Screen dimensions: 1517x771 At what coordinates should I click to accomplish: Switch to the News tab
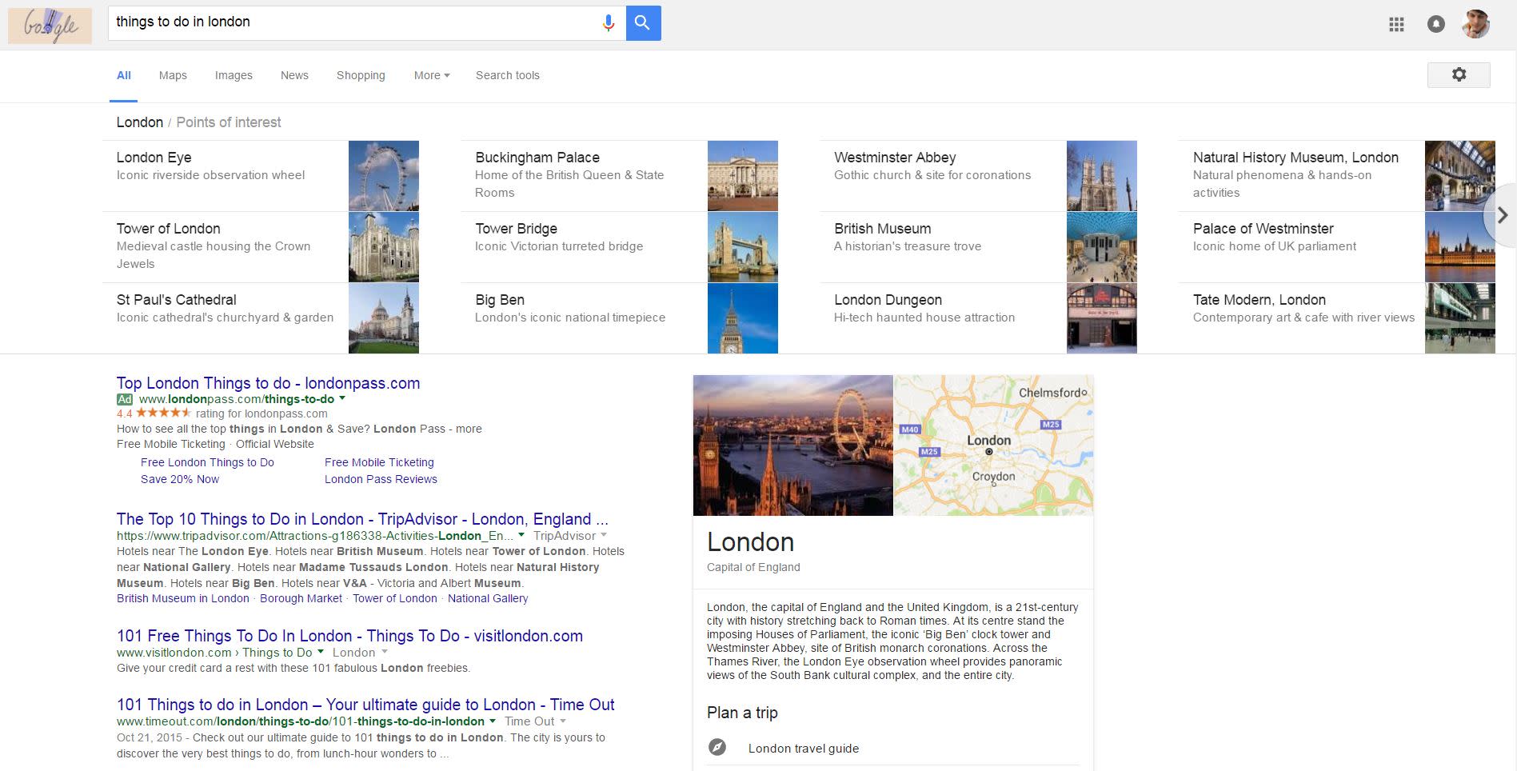click(x=294, y=75)
